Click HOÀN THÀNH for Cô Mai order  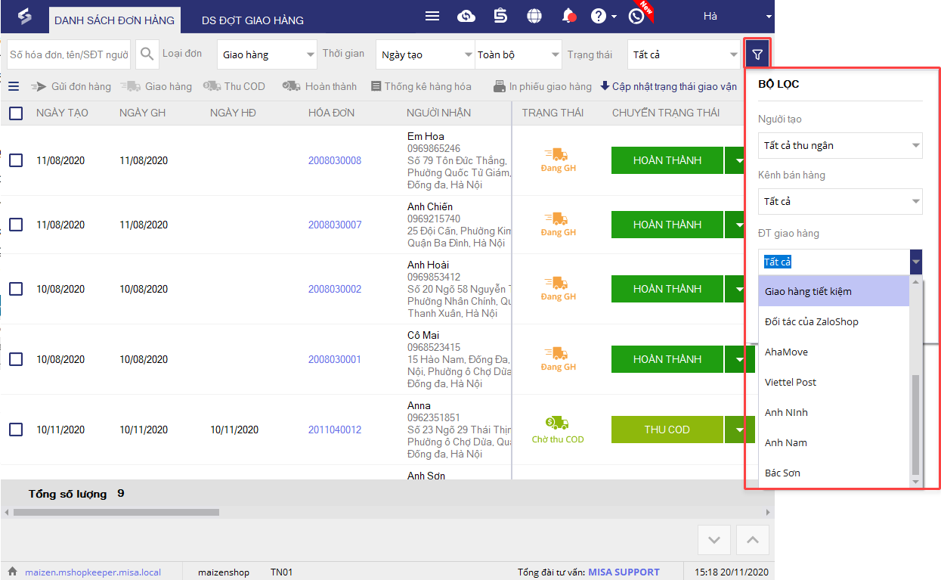[667, 359]
